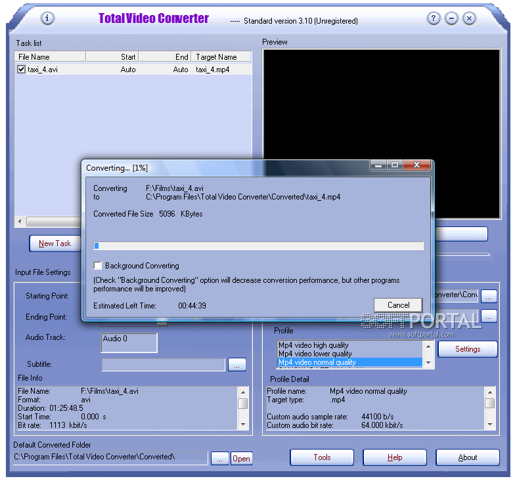Click Converted File Size 5096 value
Image resolution: width=515 pixels, height=483 pixels.
(x=167, y=214)
